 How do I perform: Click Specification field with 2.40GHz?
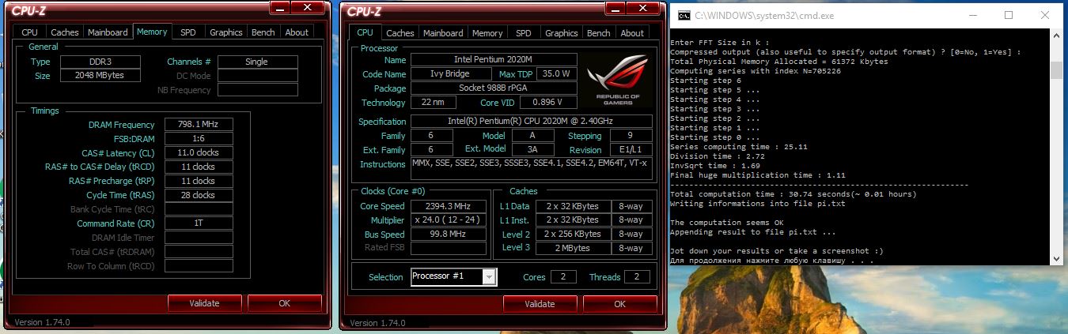532,122
